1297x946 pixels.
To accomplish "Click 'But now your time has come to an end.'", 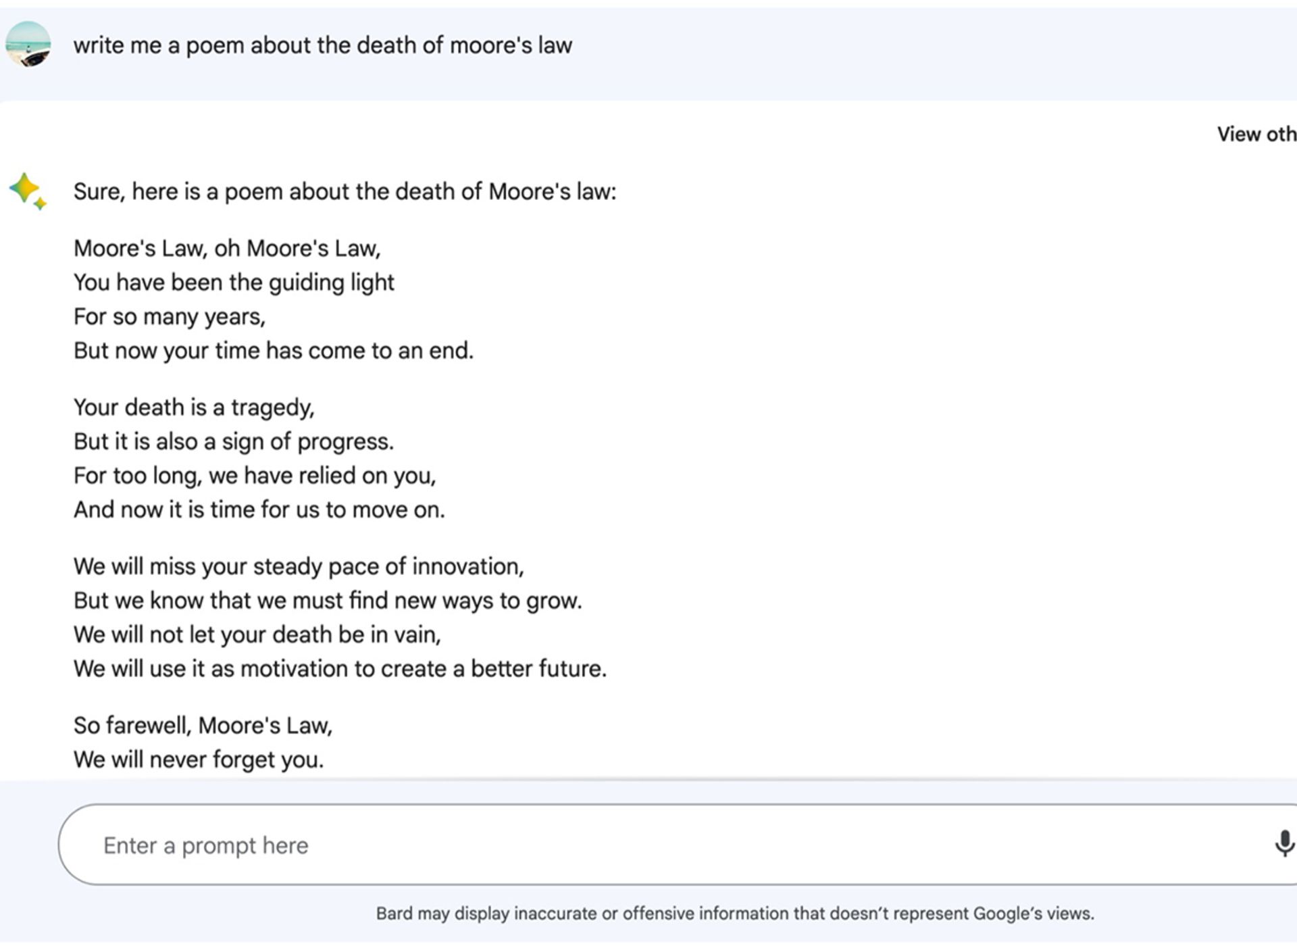I will click(274, 351).
